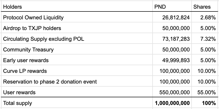
Task: Select the 49,999,893 PND cell
Action: tap(176, 60)
